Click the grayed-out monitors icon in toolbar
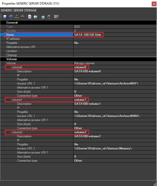 pos(56,17)
